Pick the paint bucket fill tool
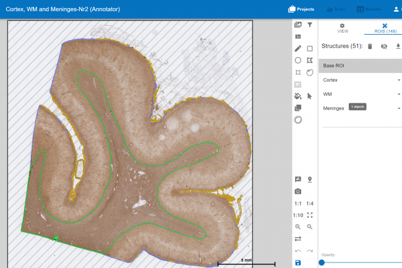This screenshot has height=268, width=402. point(298,96)
